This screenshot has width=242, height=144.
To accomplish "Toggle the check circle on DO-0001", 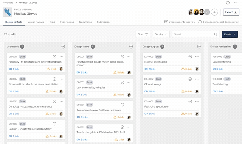I will (190, 102).
